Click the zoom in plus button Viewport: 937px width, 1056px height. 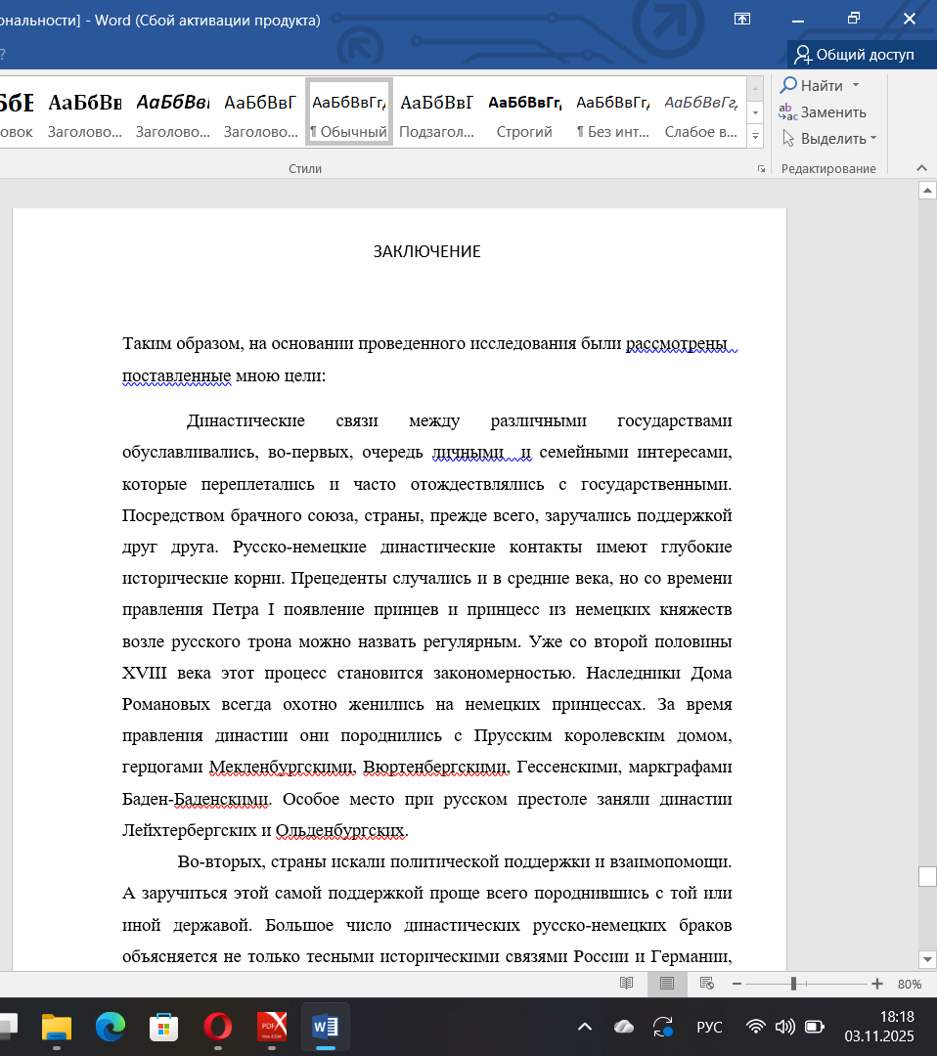(x=877, y=984)
